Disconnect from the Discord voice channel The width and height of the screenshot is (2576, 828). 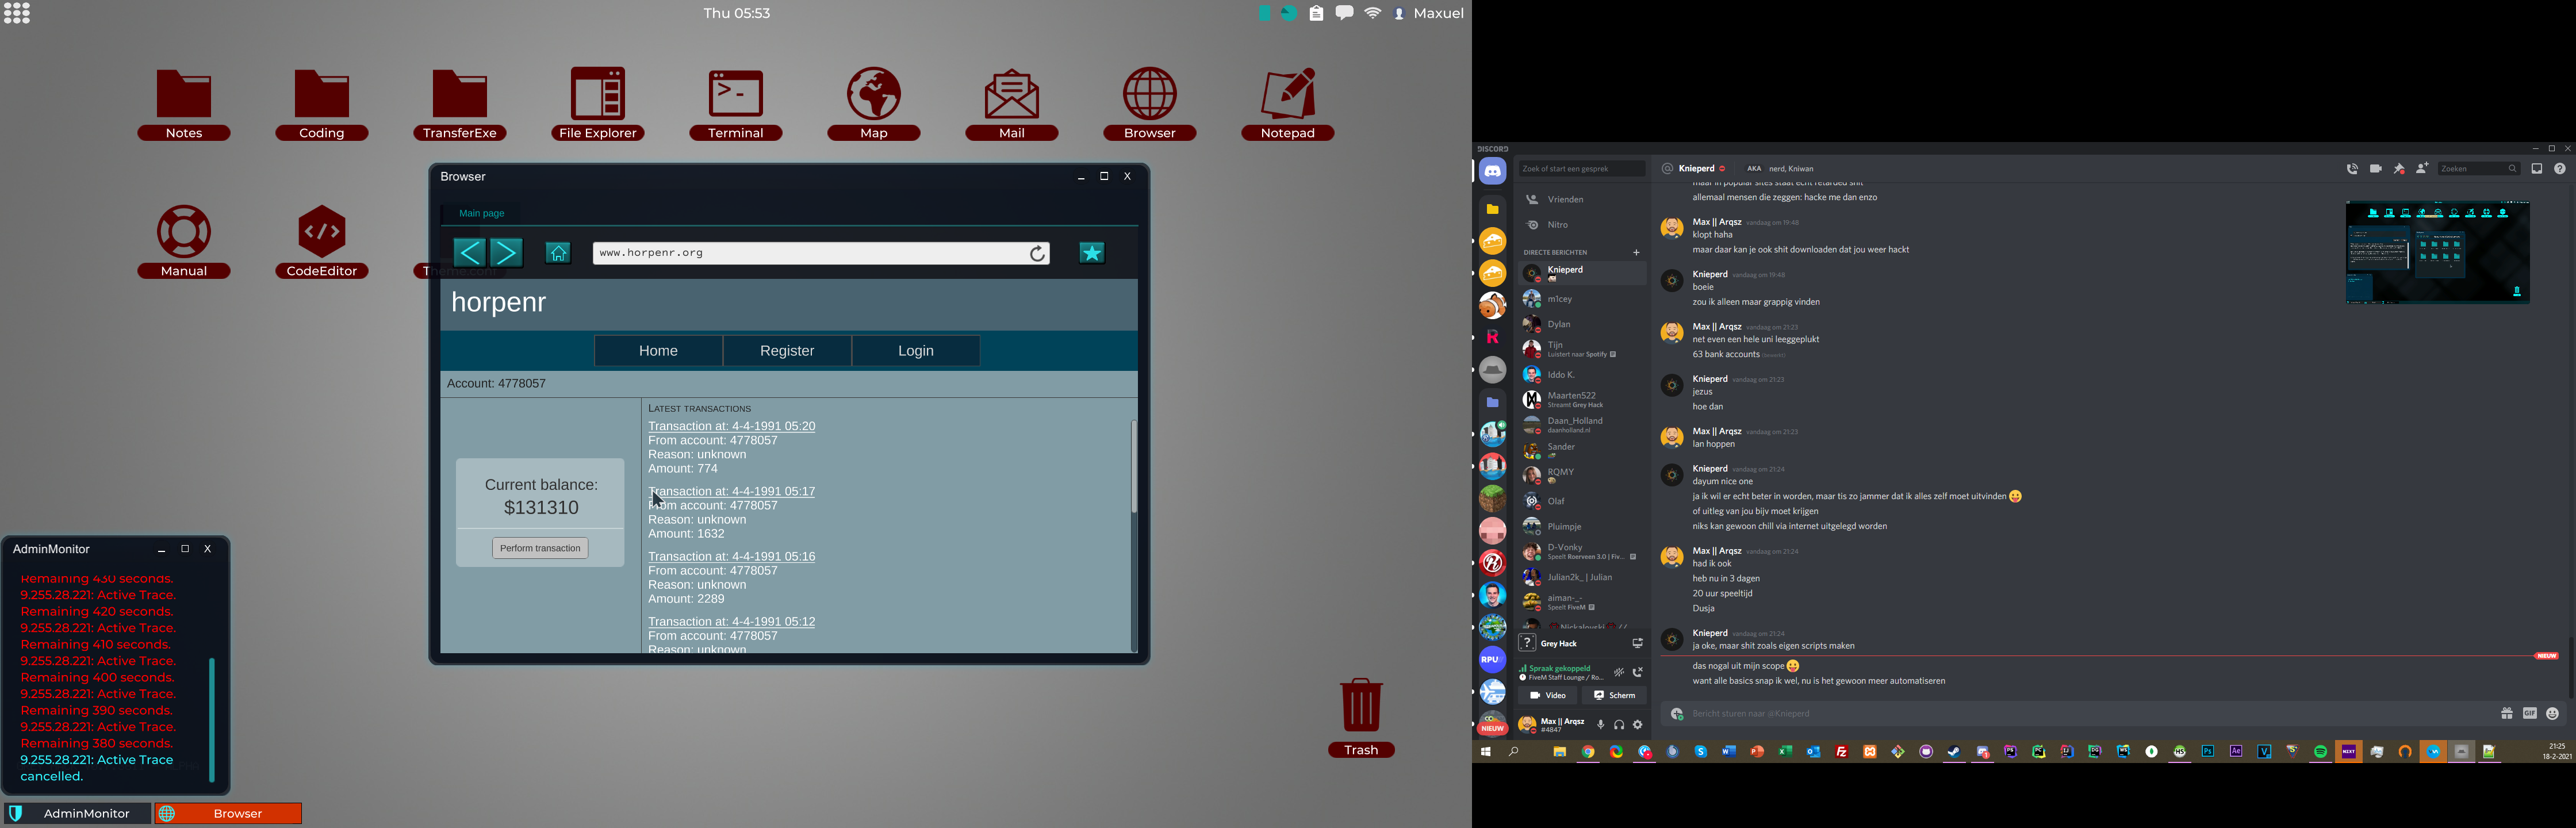(x=1637, y=672)
